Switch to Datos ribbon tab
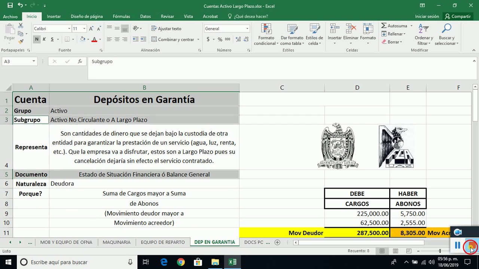The height and width of the screenshot is (269, 479). (146, 16)
